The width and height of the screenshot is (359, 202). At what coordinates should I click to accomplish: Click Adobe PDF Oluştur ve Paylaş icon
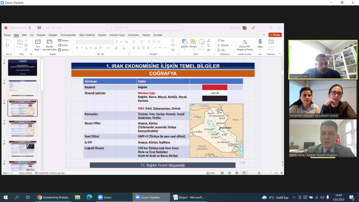[245, 42]
